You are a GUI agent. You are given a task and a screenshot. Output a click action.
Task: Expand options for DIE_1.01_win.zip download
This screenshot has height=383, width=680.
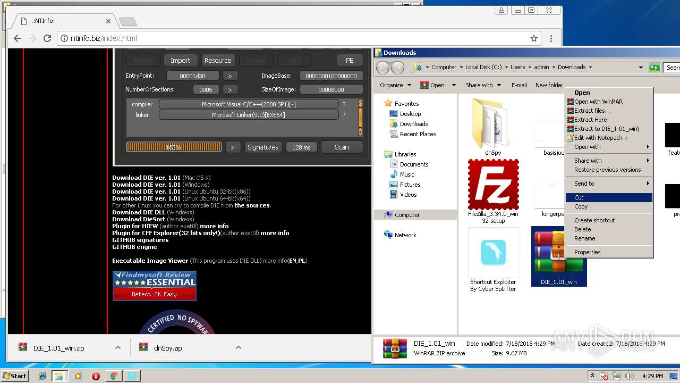tap(117, 347)
